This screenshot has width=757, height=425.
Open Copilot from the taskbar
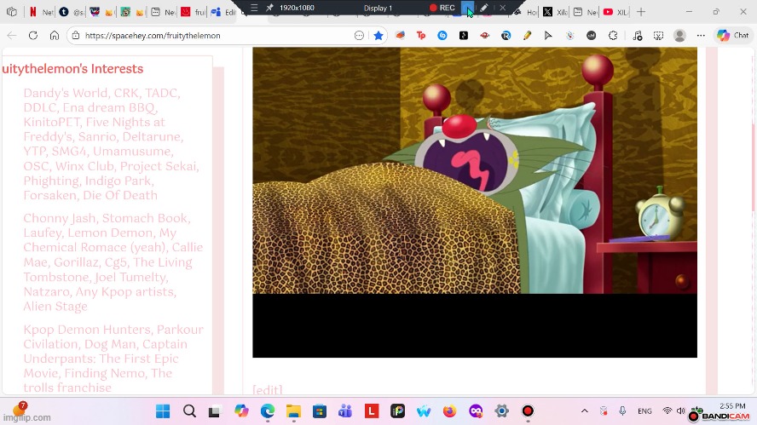pyautogui.click(x=241, y=411)
